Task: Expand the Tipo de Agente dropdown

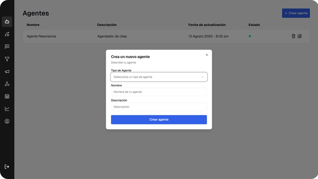Action: (159, 77)
